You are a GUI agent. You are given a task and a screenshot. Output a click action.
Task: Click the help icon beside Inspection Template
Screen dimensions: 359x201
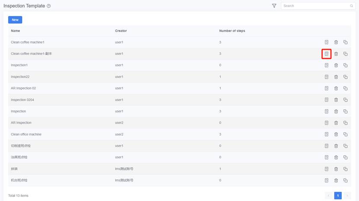pos(49,6)
